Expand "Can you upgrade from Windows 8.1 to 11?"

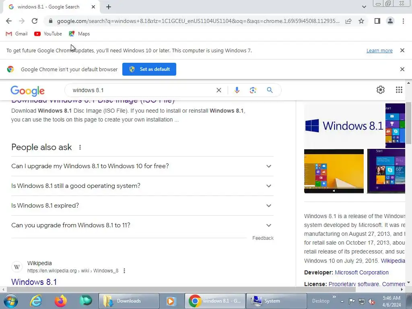pos(142,225)
